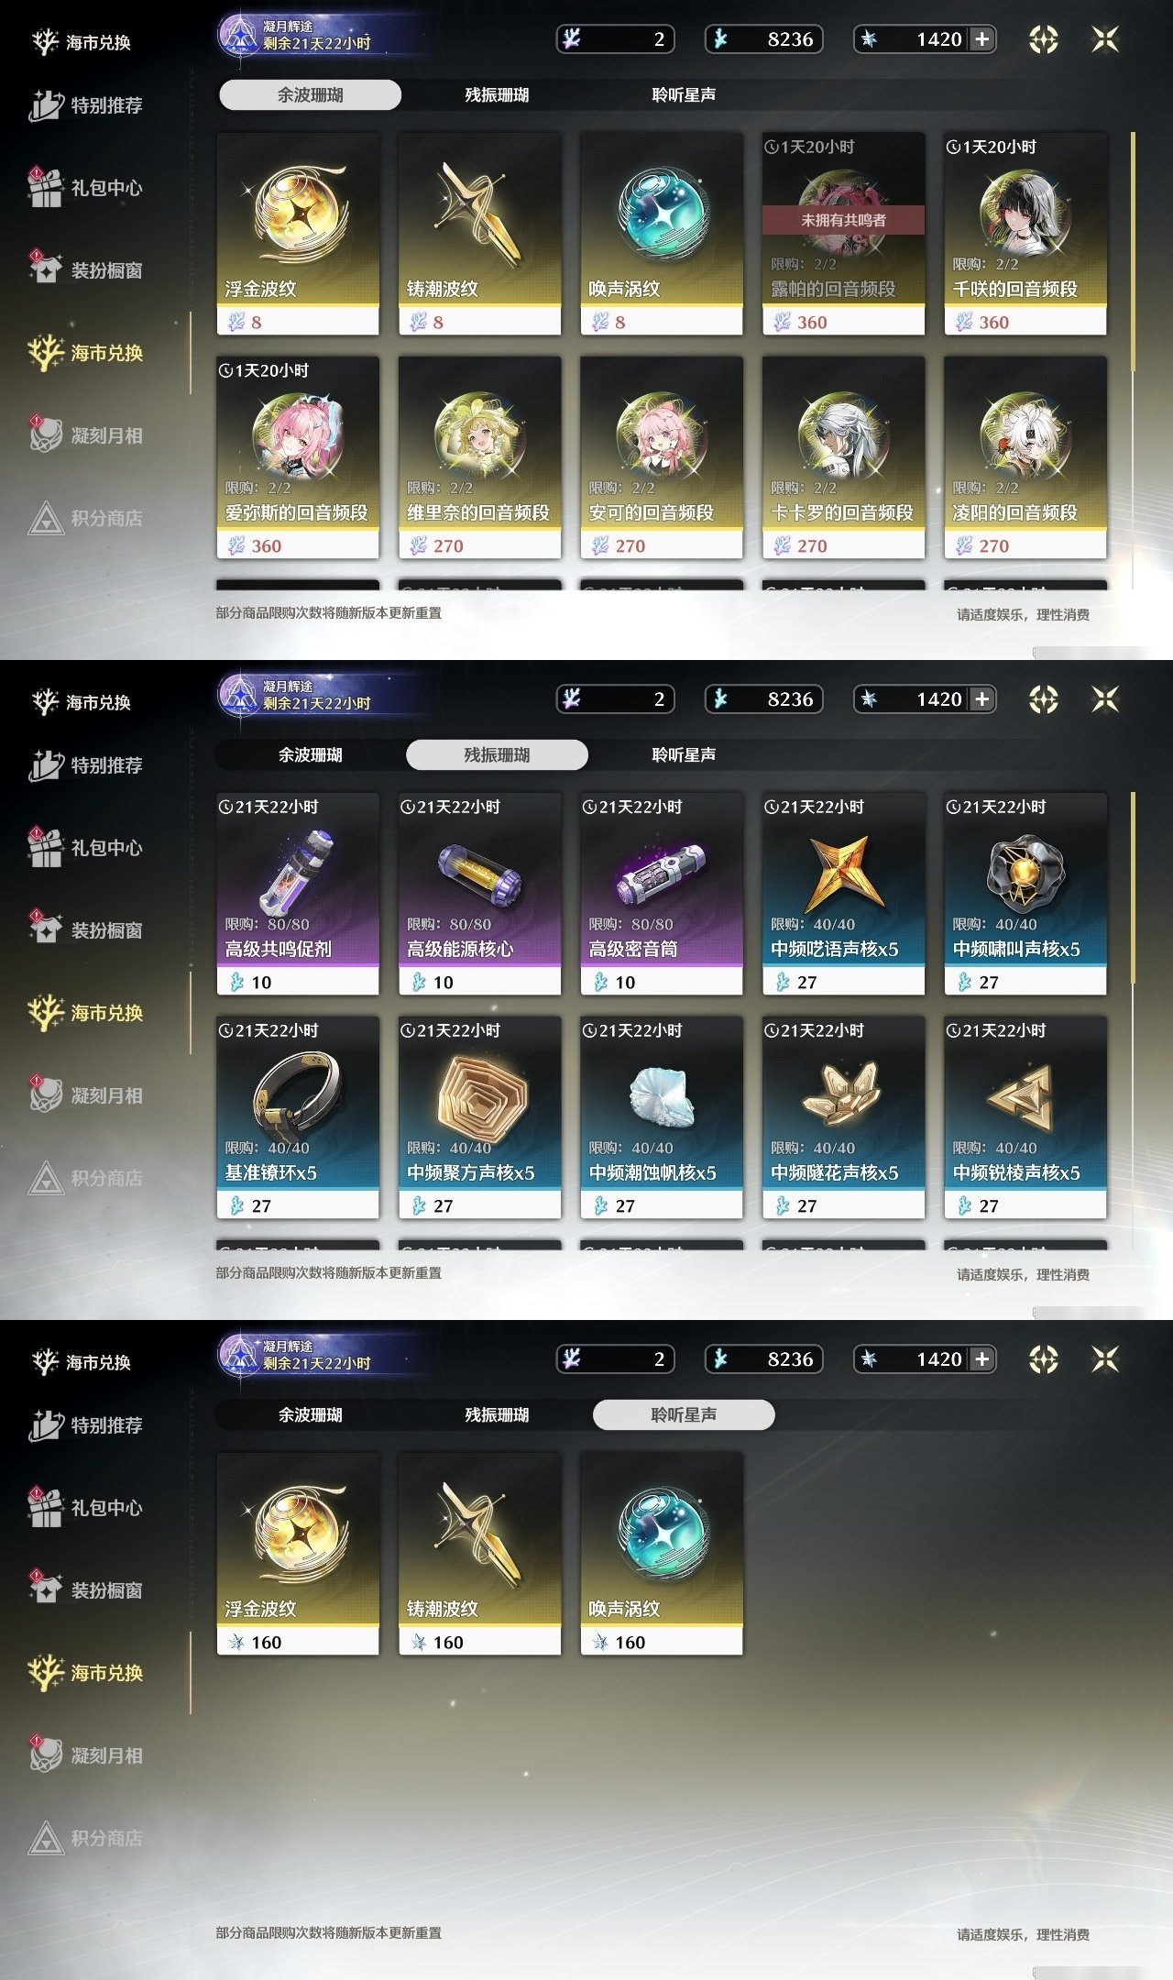Purchase 唤声涡纹 costing 8 coral
Screen dimensions: 1173x1980
[x=661, y=234]
